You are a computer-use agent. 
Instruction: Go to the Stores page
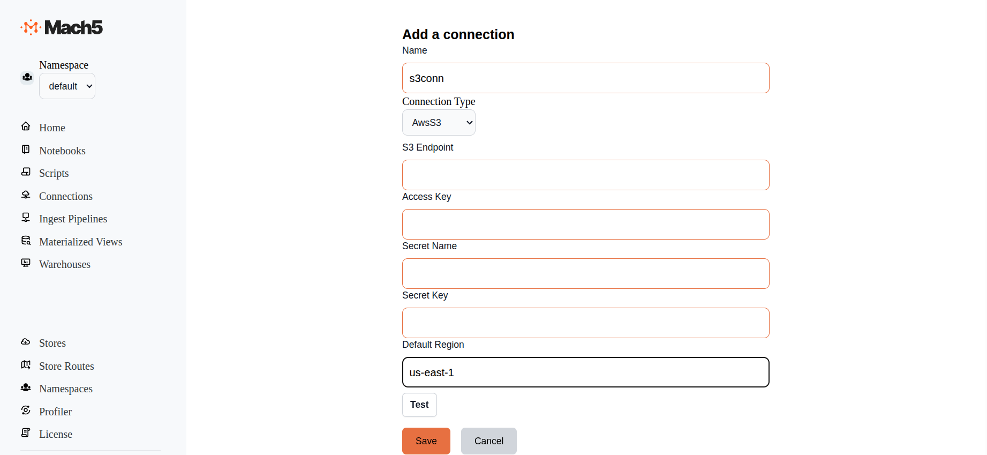[x=52, y=343]
